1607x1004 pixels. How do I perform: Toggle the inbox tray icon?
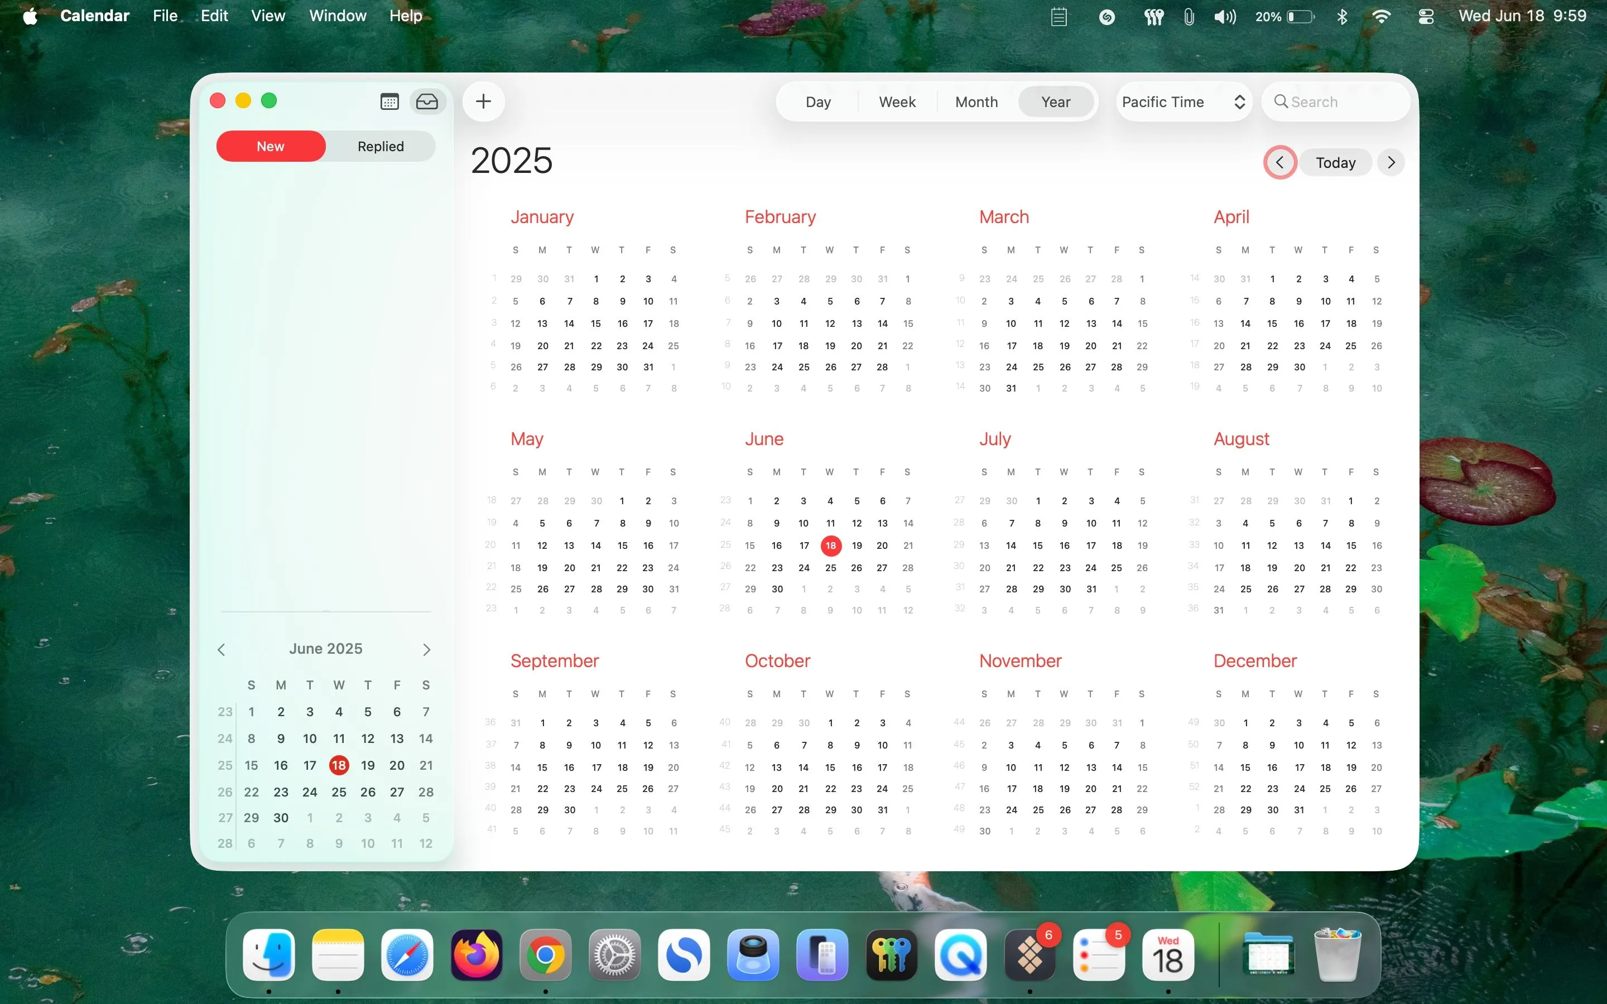(427, 102)
